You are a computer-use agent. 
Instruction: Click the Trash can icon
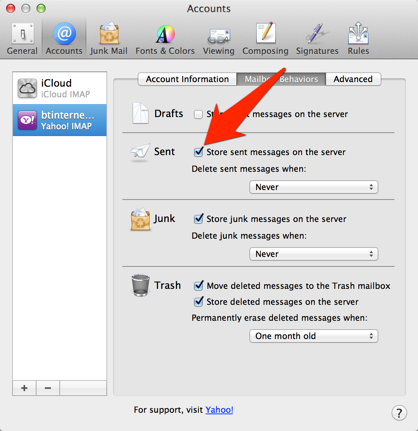141,285
